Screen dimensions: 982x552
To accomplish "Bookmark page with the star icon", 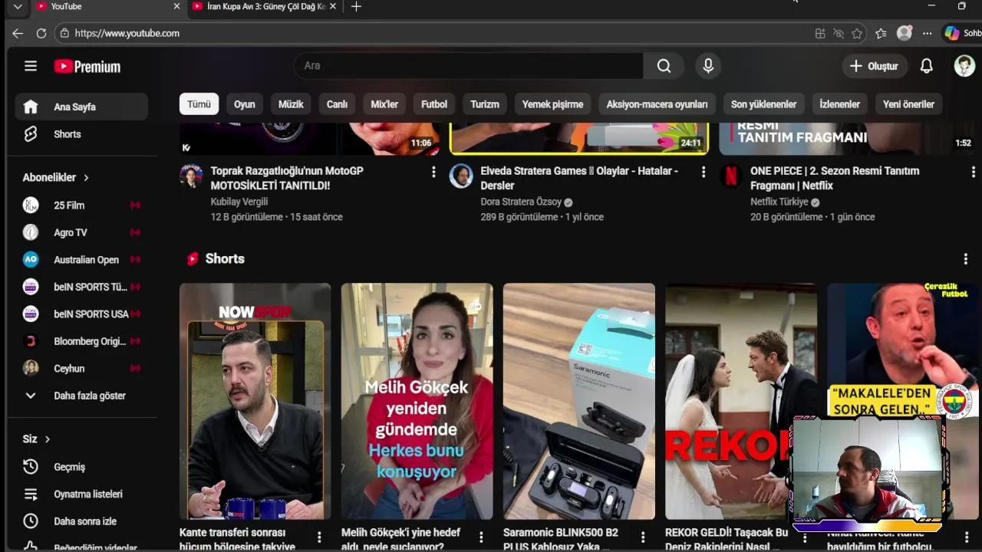I will click(857, 33).
